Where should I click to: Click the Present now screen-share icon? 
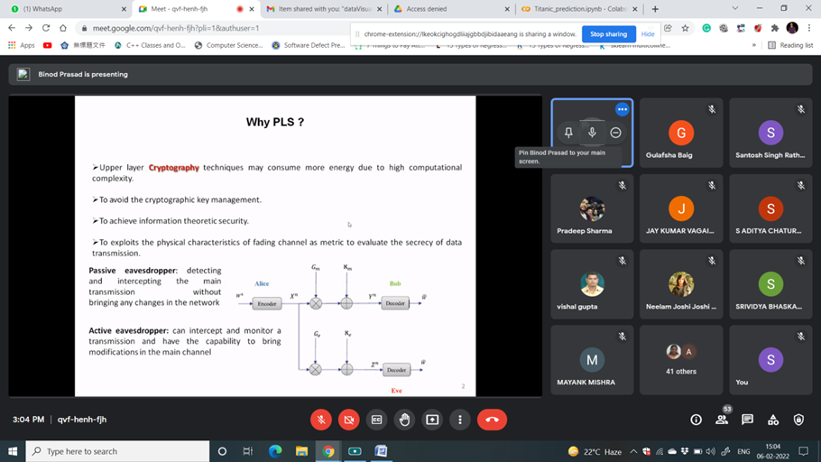pos(432,420)
